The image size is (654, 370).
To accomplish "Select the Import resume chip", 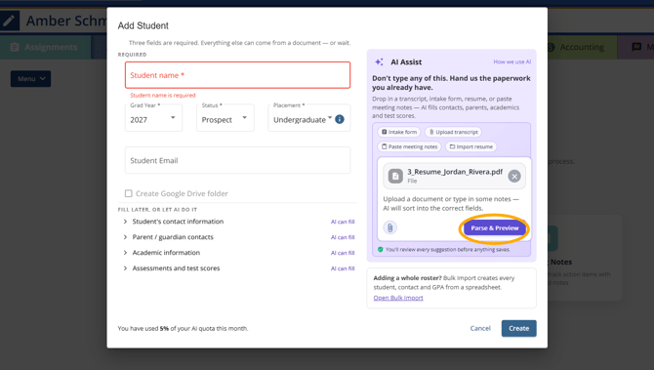I will (x=470, y=146).
